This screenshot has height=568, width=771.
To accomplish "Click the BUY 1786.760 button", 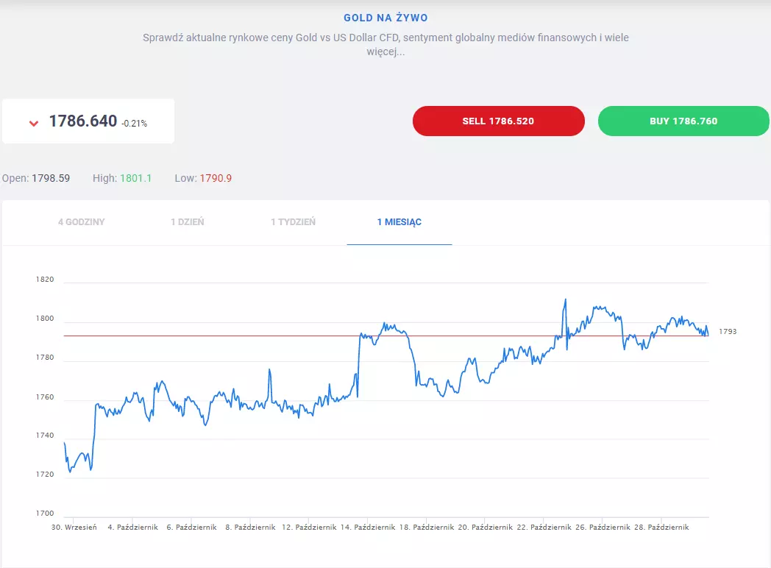I will pyautogui.click(x=683, y=121).
